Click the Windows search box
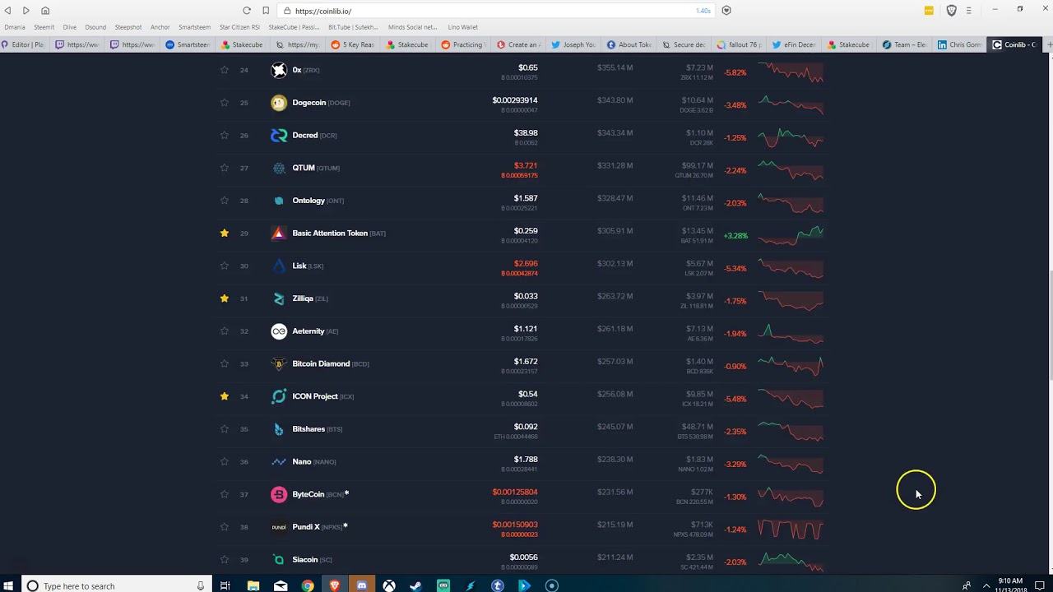Screen dimensions: 1053x592 [x=115, y=585]
